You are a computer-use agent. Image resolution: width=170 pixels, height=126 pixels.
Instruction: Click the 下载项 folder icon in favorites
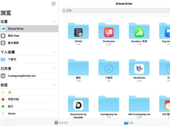[x=3, y=59]
